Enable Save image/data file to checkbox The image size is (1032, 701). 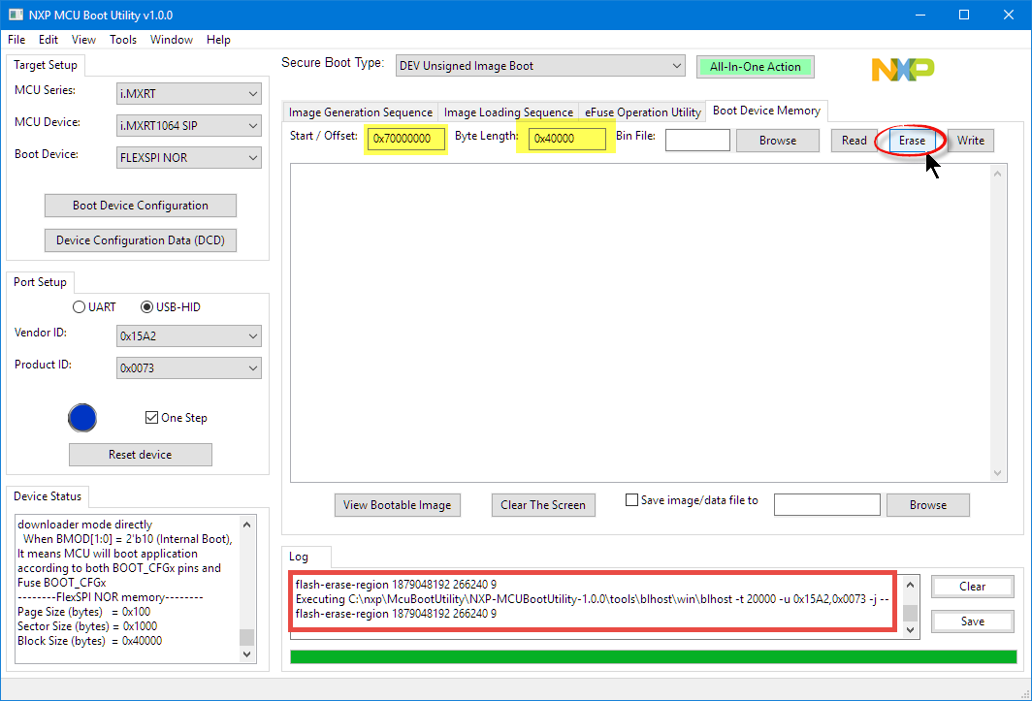tap(632, 501)
